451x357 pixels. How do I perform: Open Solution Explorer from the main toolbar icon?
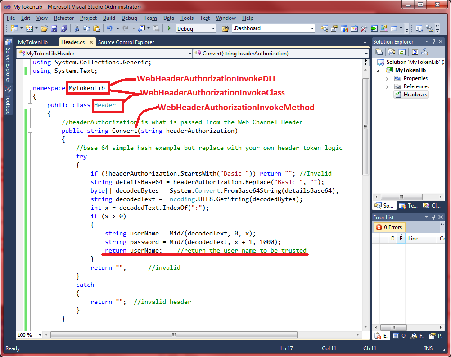325,28
